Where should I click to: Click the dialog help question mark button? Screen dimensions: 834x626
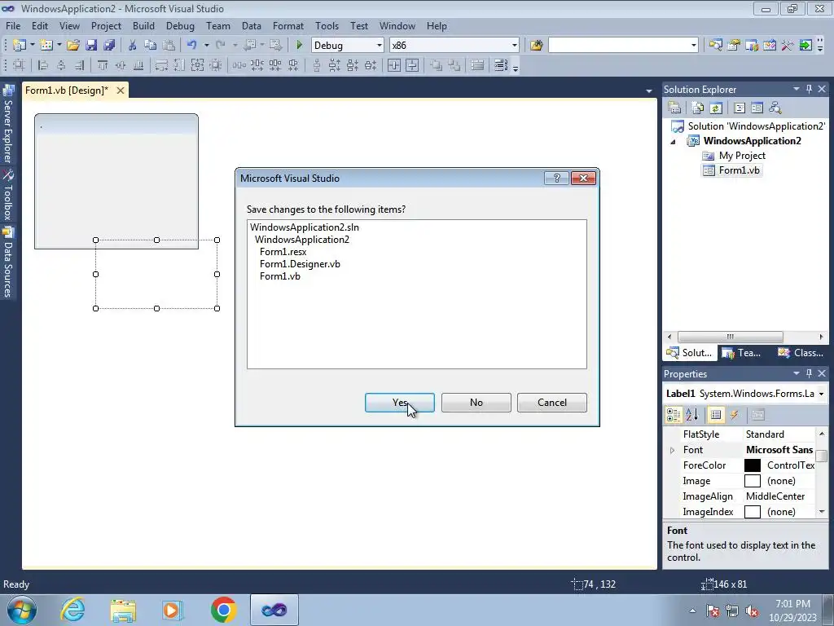556,179
